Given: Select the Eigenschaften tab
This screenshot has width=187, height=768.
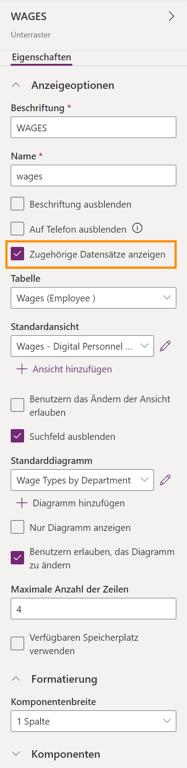Looking at the screenshot, I should pyautogui.click(x=42, y=57).
